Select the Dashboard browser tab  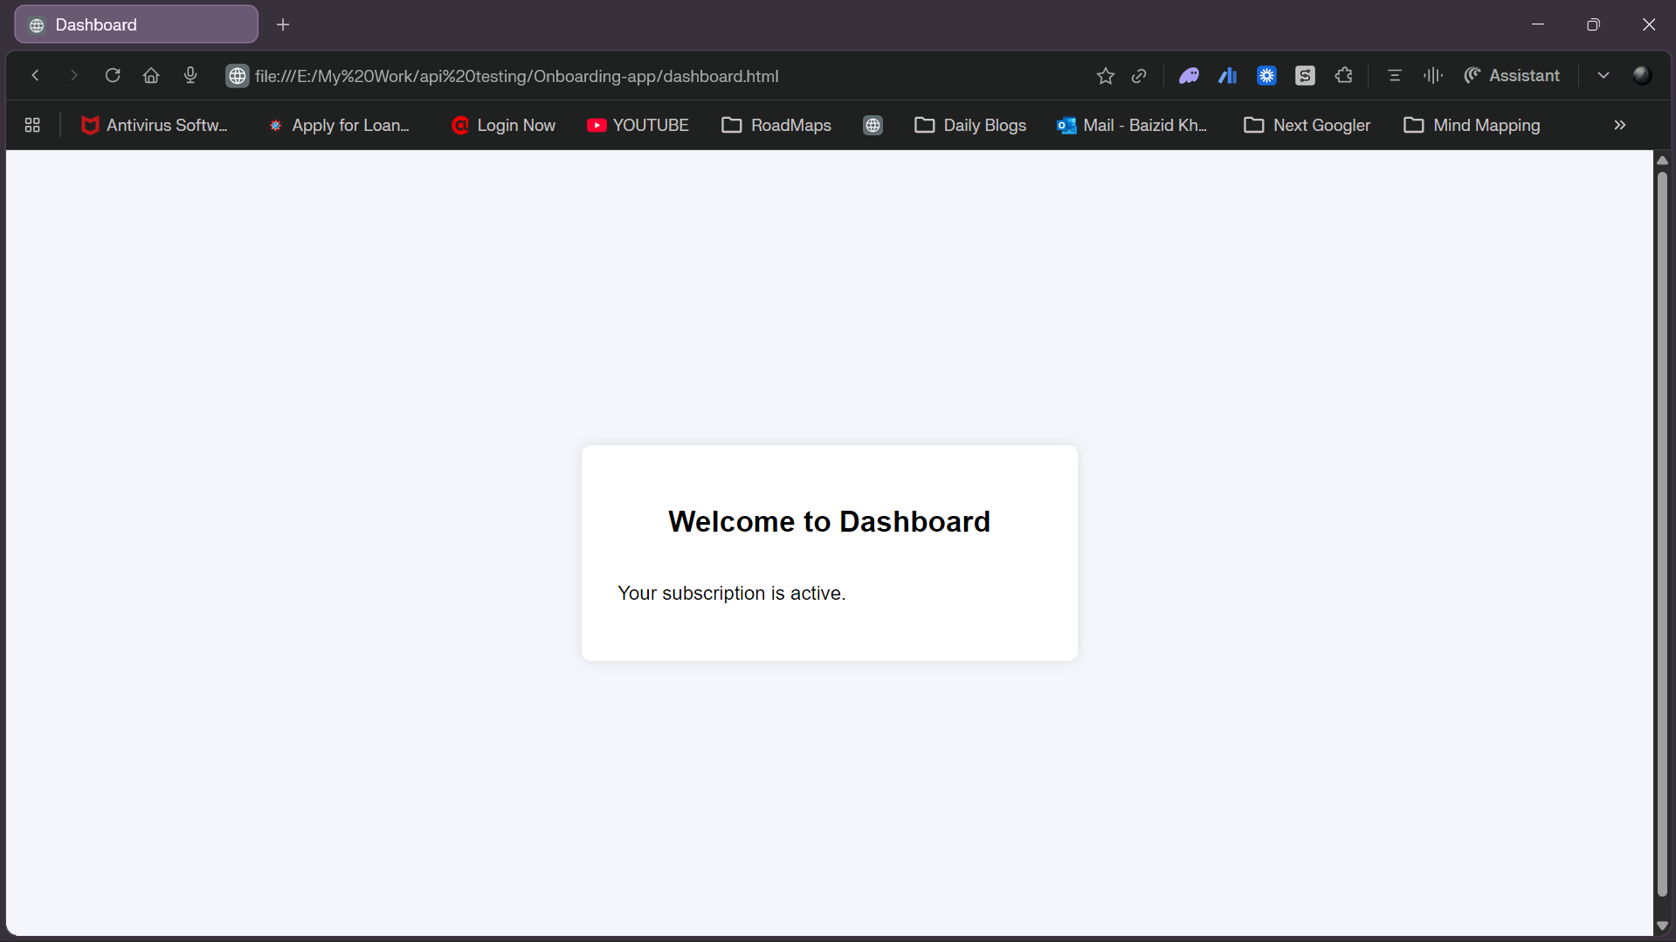click(136, 24)
